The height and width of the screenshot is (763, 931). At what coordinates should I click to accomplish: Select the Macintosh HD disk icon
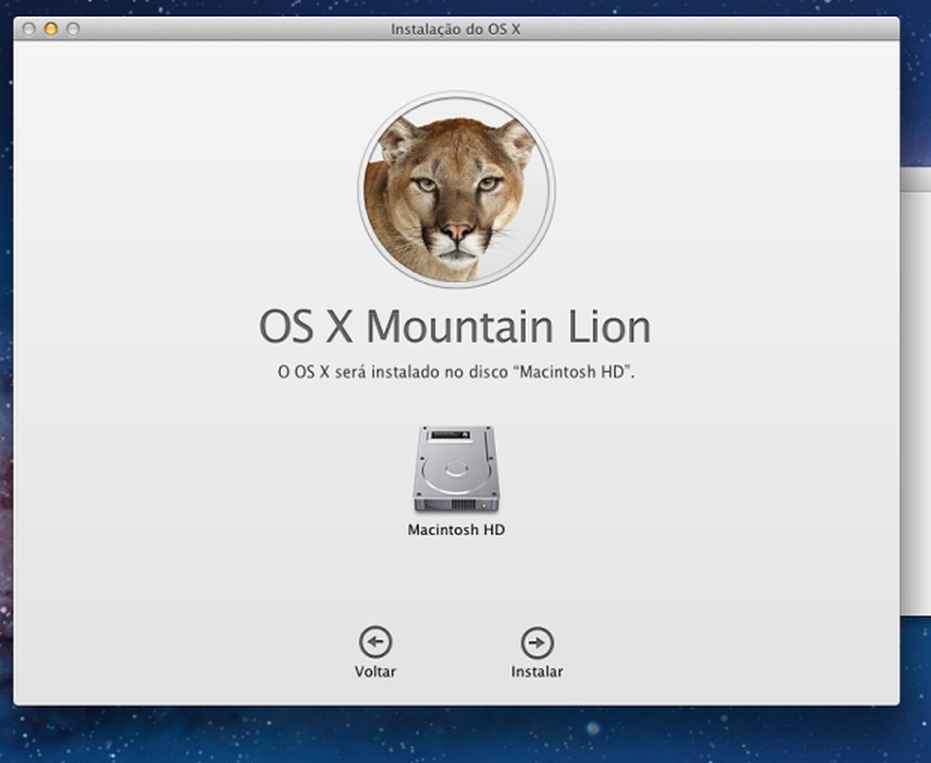[456, 469]
